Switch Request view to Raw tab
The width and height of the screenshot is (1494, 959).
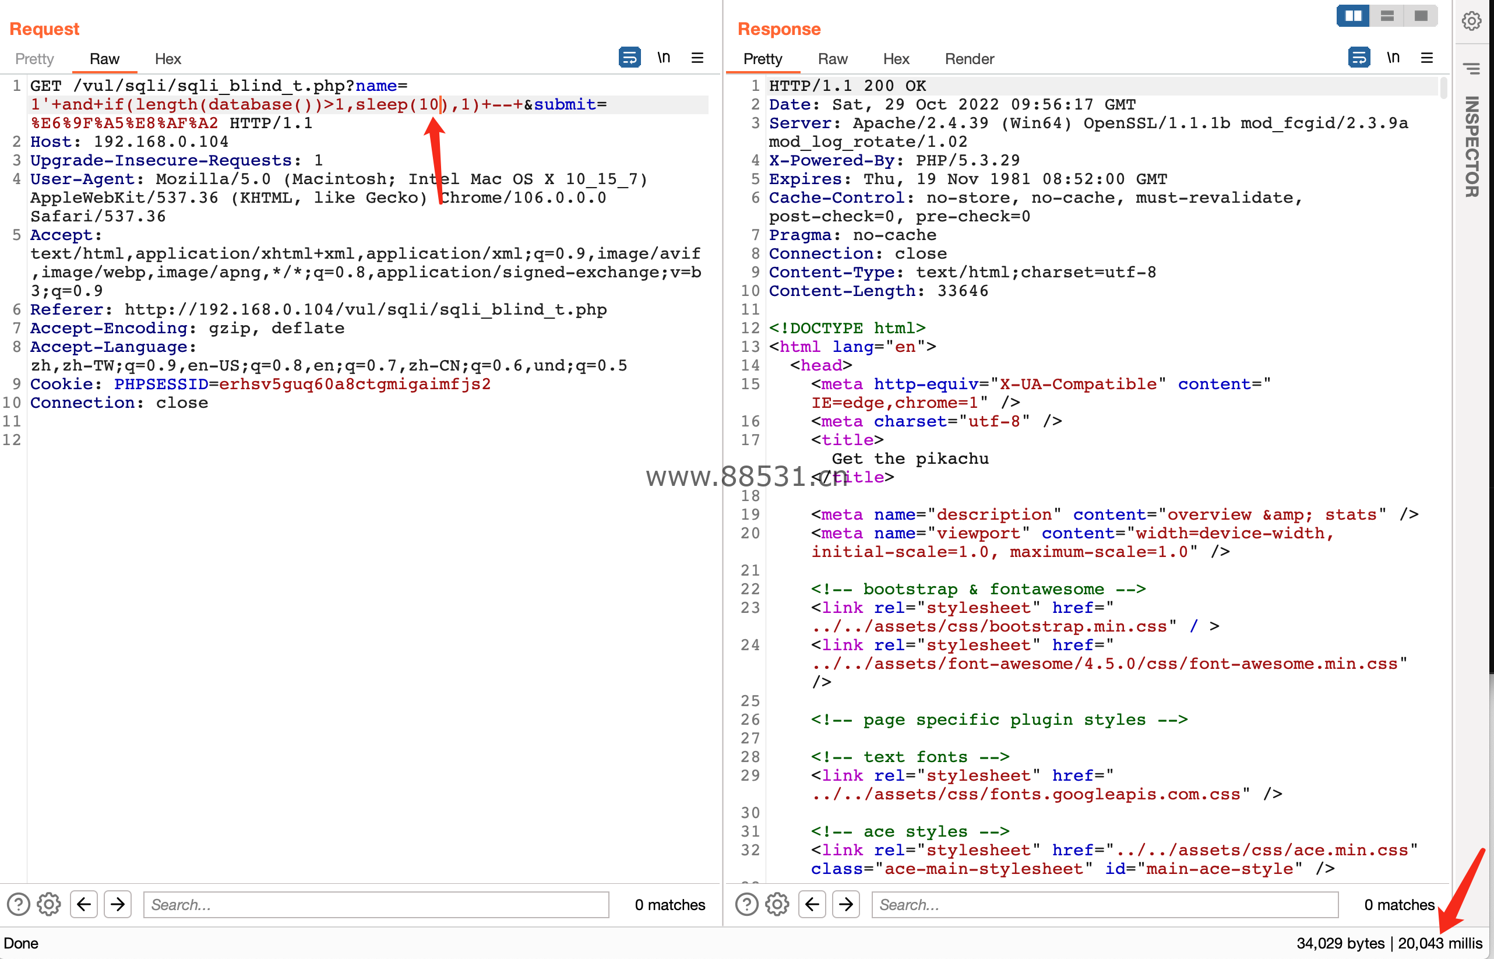tap(104, 58)
